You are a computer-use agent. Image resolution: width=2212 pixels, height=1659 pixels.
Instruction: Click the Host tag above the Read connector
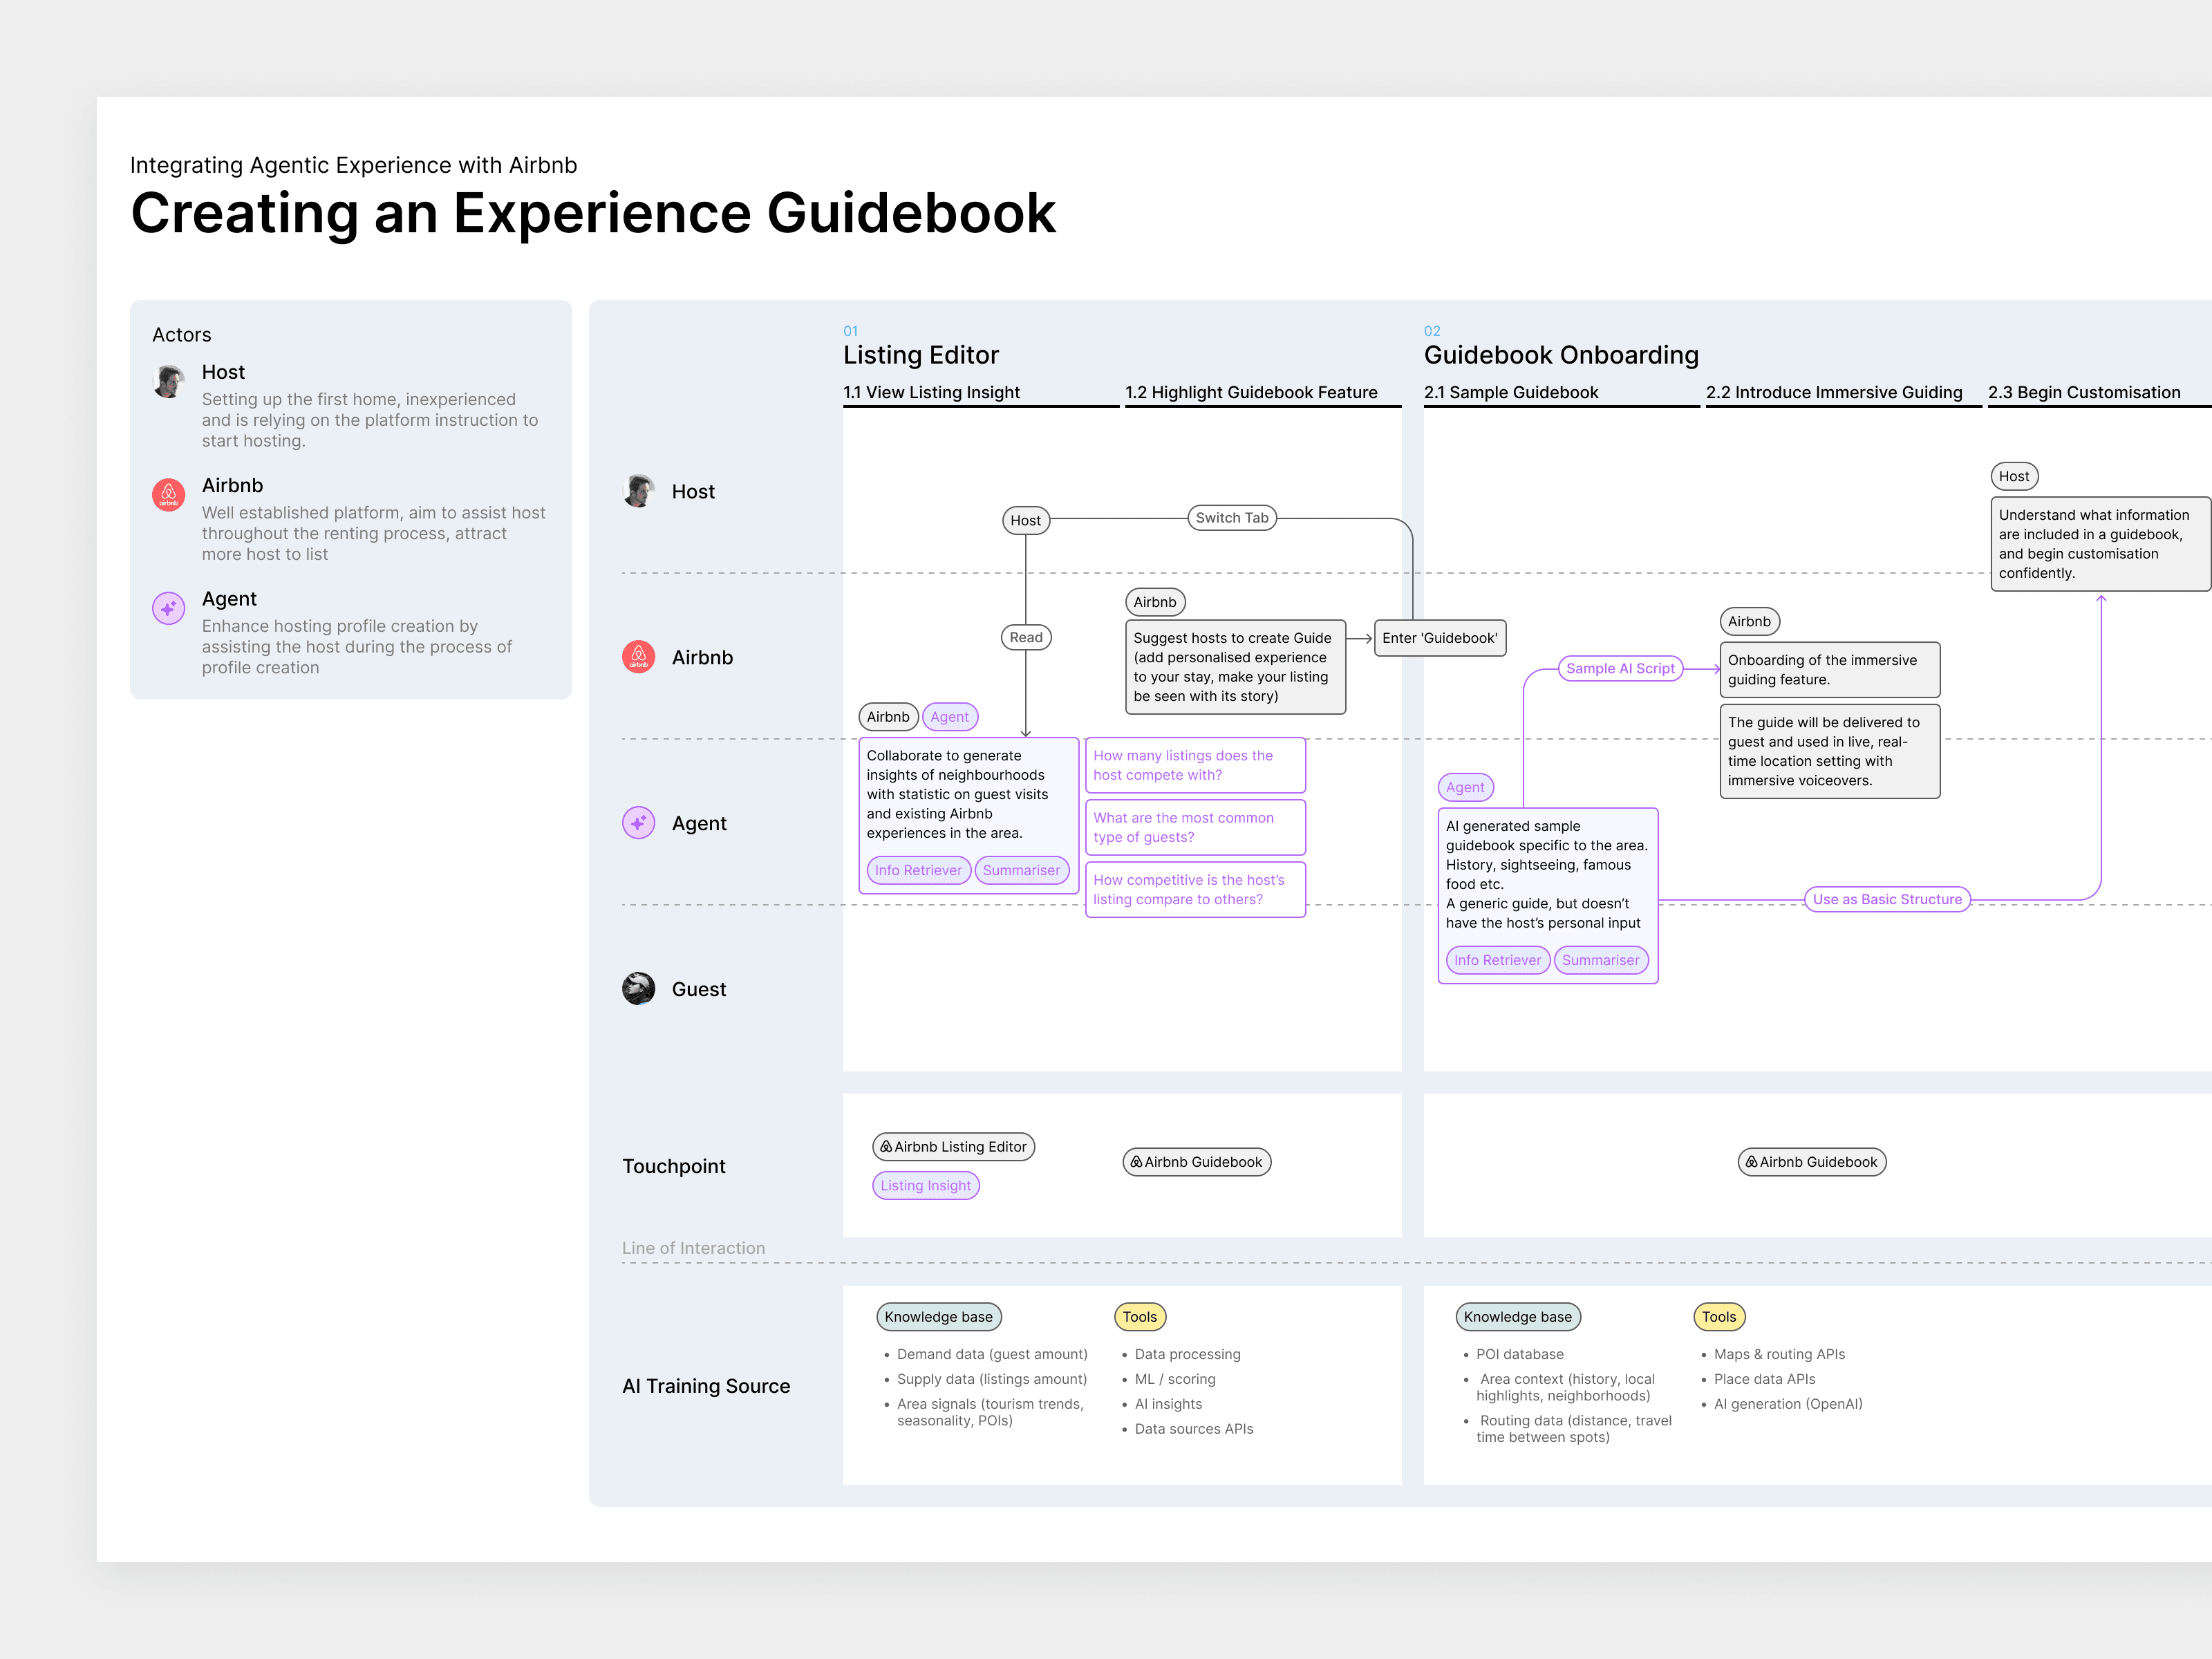point(1025,520)
